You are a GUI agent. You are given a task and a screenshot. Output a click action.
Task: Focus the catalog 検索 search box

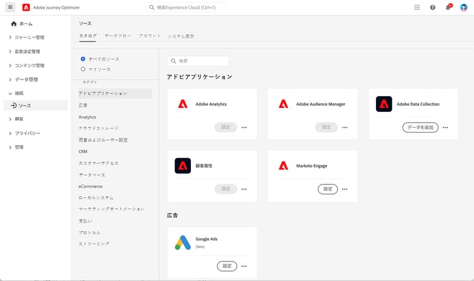(198, 61)
